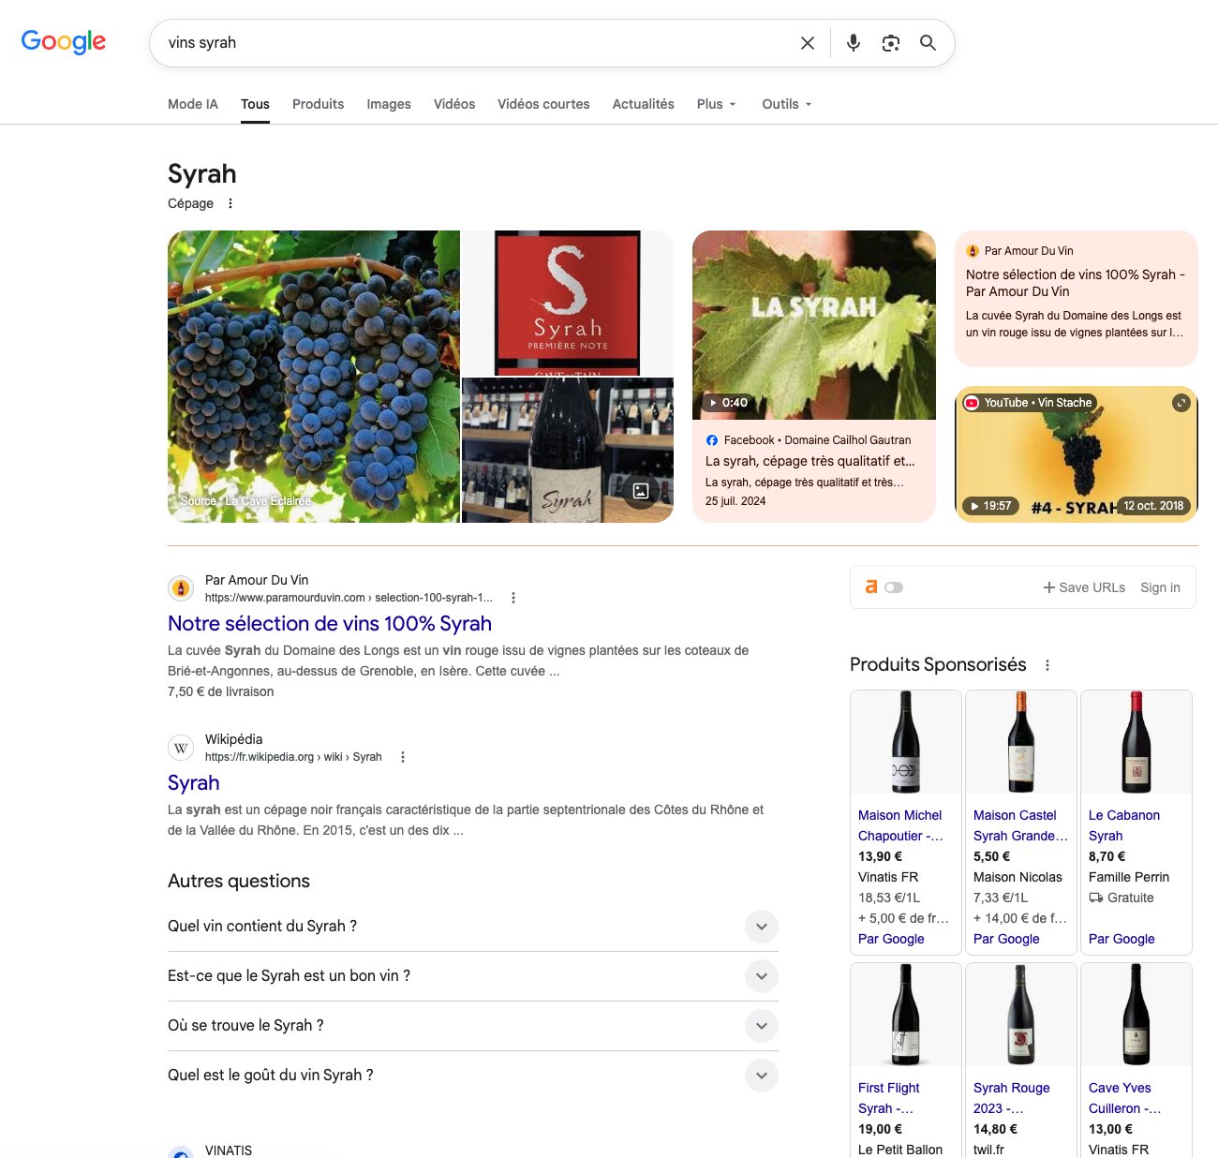Viewport: 1218px width, 1158px height.
Task: Click the Maison Castel Syrah bottle image
Action: (1021, 742)
